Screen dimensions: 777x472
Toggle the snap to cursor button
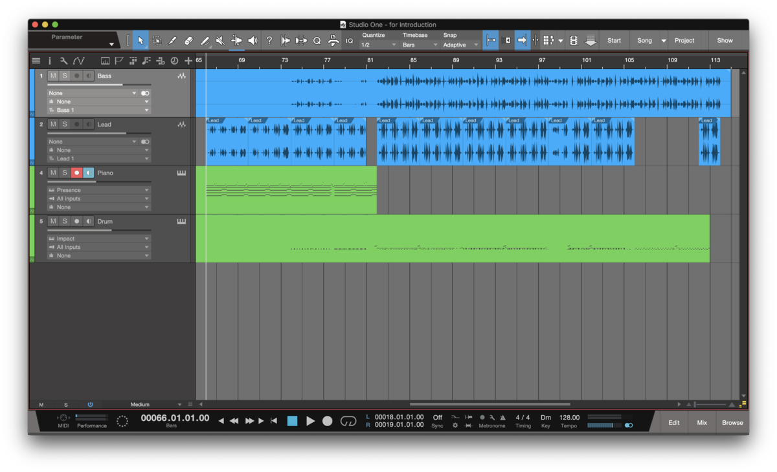491,41
